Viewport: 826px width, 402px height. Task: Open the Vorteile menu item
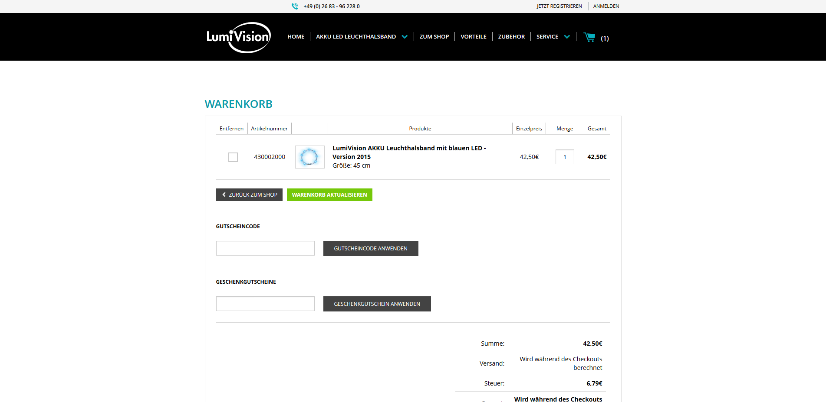point(474,37)
